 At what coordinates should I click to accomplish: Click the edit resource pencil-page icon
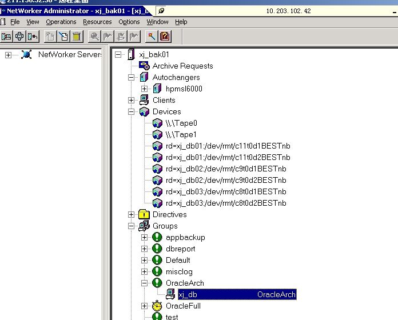pyautogui.click(x=63, y=37)
